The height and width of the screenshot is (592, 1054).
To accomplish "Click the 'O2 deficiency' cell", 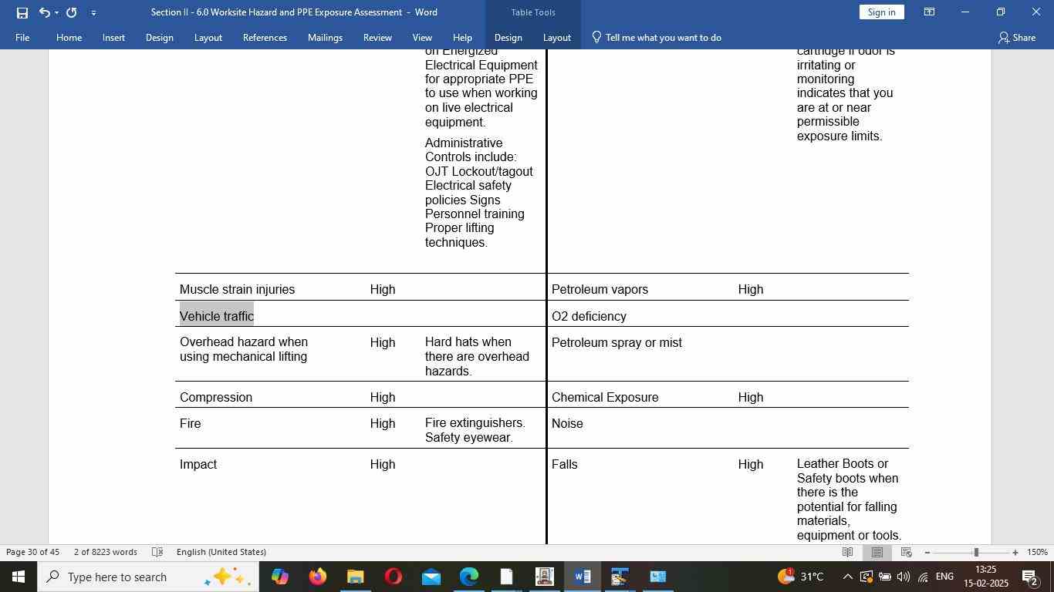I will [589, 316].
